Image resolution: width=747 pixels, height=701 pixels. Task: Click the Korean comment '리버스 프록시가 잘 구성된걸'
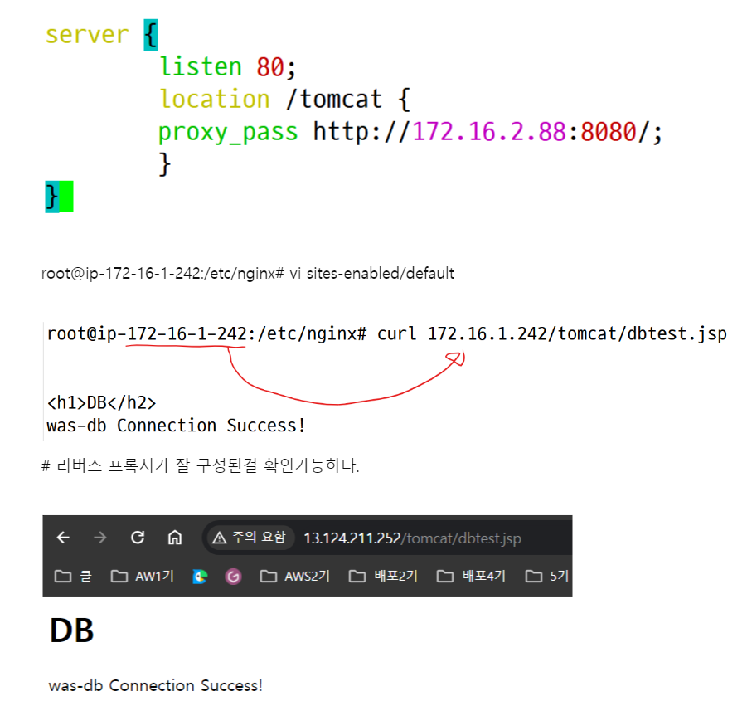pos(157,465)
